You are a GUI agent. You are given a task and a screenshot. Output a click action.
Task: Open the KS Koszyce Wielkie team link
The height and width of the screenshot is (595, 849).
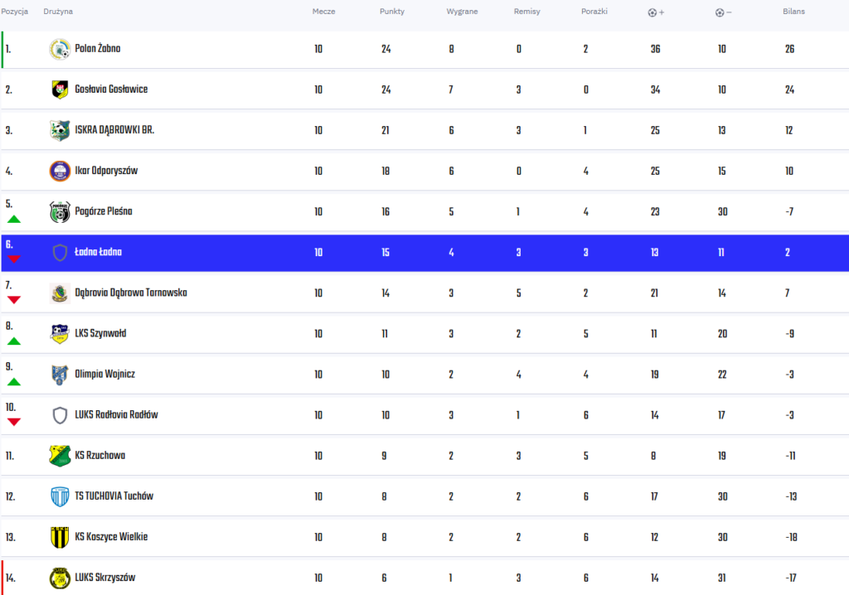click(x=111, y=537)
